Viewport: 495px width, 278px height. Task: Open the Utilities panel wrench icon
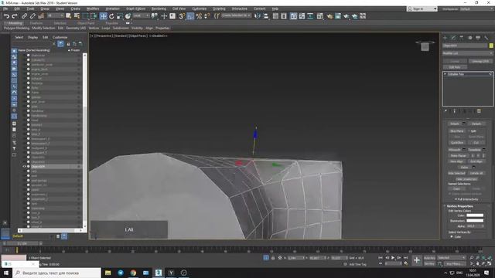(486, 38)
